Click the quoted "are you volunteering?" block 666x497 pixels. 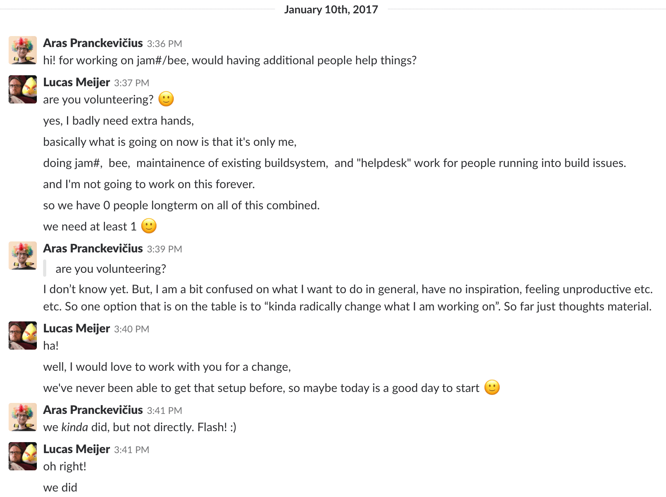tap(111, 269)
